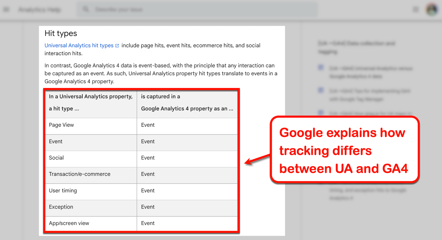Screen dimensions: 442x240
Task: Select the "Page View" table cell
Action: pyautogui.click(x=91, y=126)
